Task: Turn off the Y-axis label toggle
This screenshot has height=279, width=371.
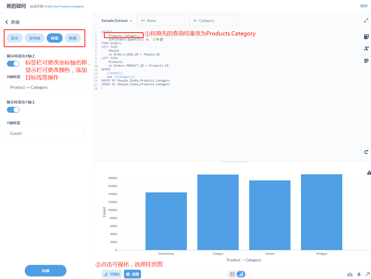Action: [13, 110]
